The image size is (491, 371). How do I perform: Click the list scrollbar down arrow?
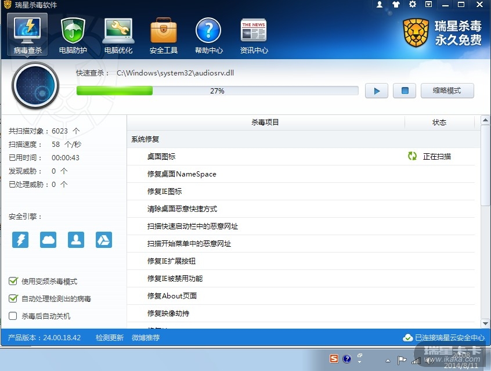tap(485, 323)
